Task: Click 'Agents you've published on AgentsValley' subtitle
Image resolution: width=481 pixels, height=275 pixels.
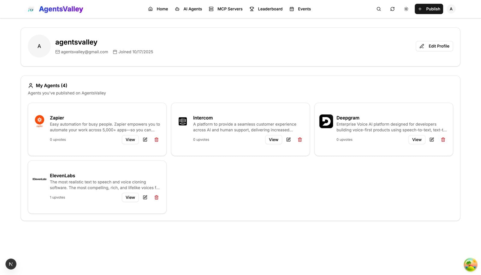Action: (67, 93)
